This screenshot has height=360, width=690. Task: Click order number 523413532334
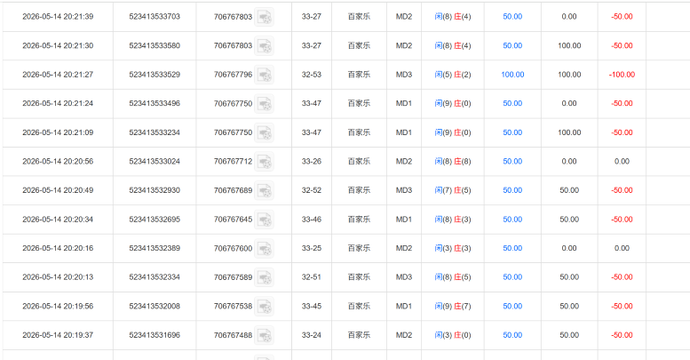155,276
